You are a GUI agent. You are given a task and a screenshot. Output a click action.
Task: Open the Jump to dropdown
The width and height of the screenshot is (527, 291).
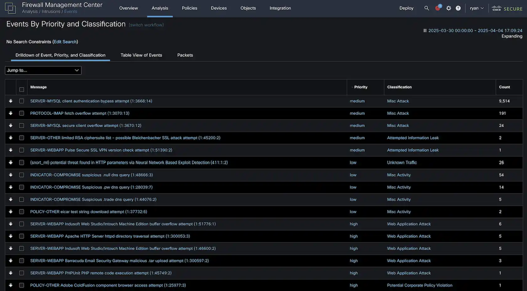point(43,70)
